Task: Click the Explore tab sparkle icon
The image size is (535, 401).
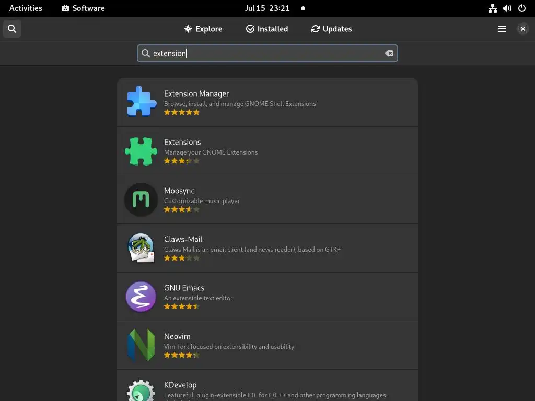Action: click(x=188, y=29)
